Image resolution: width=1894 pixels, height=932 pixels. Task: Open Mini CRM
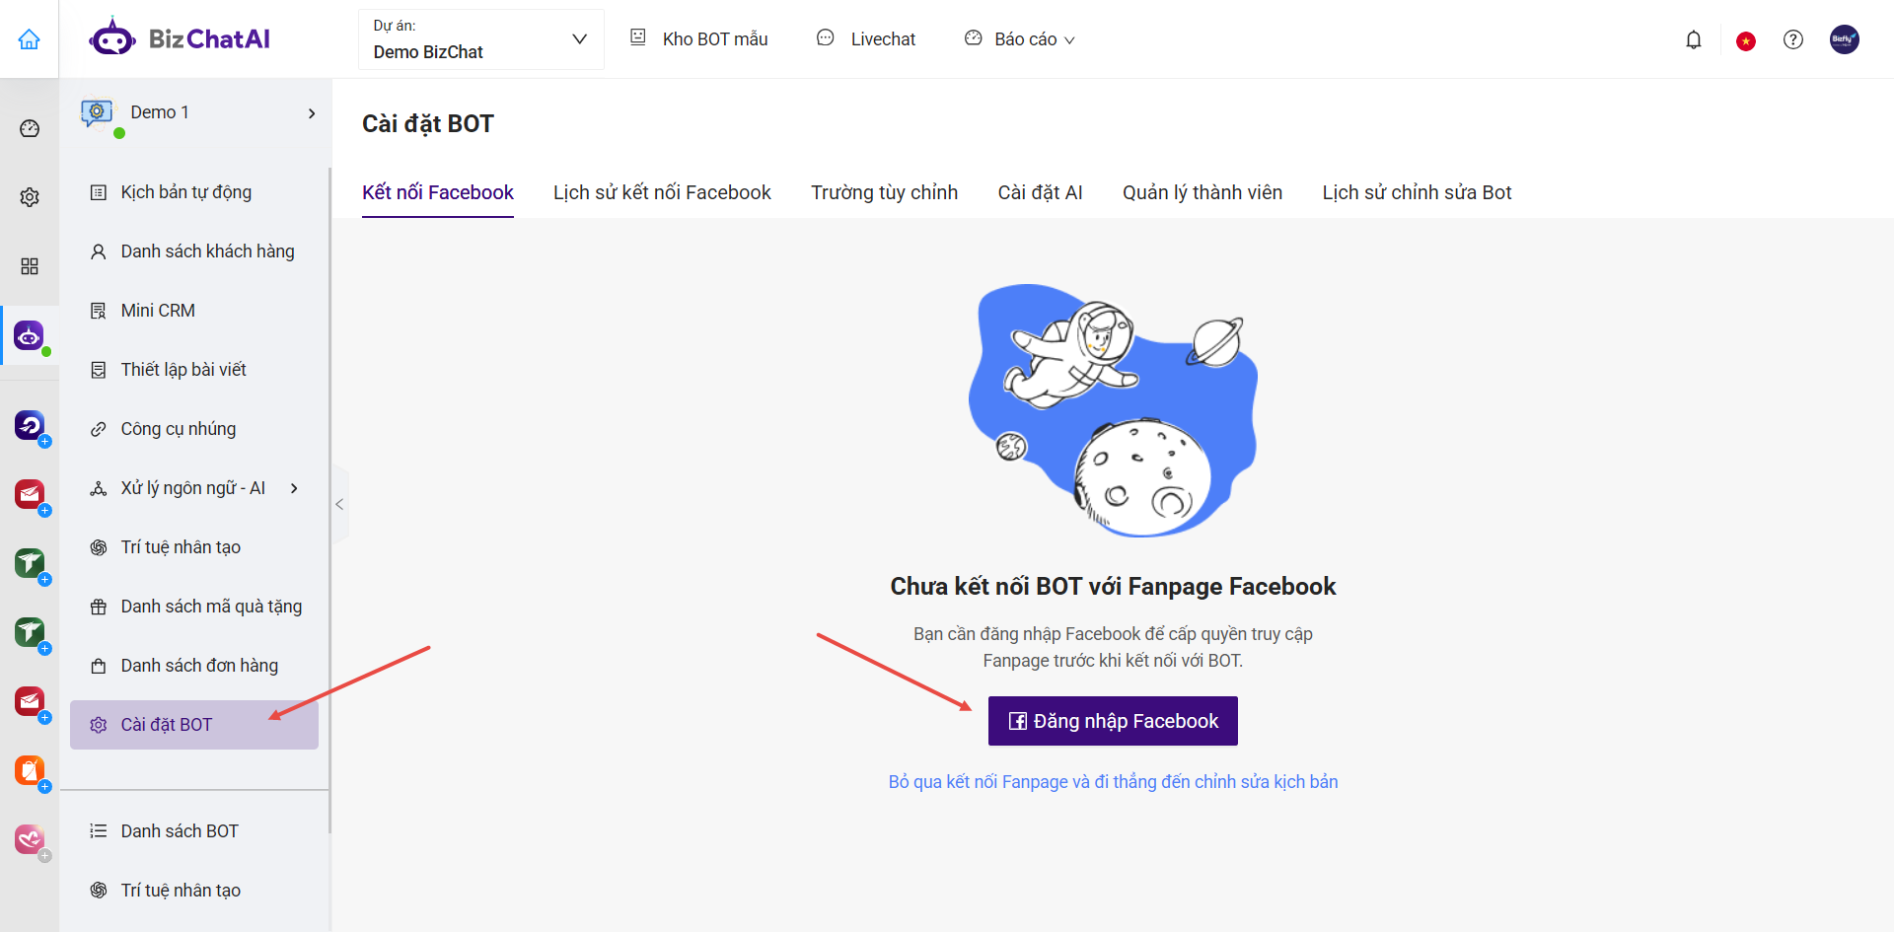click(x=194, y=311)
